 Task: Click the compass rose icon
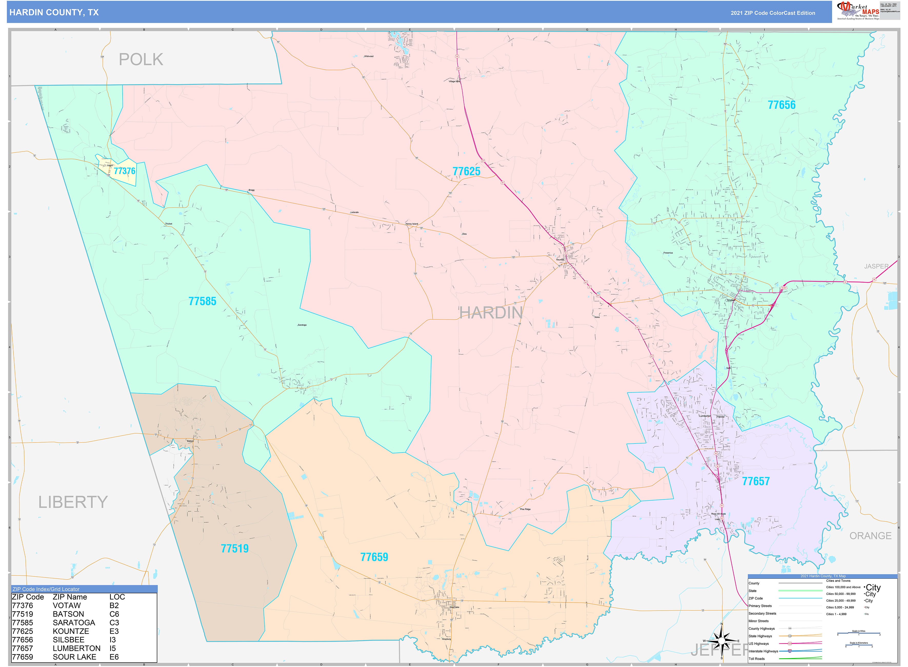pyautogui.click(x=722, y=641)
